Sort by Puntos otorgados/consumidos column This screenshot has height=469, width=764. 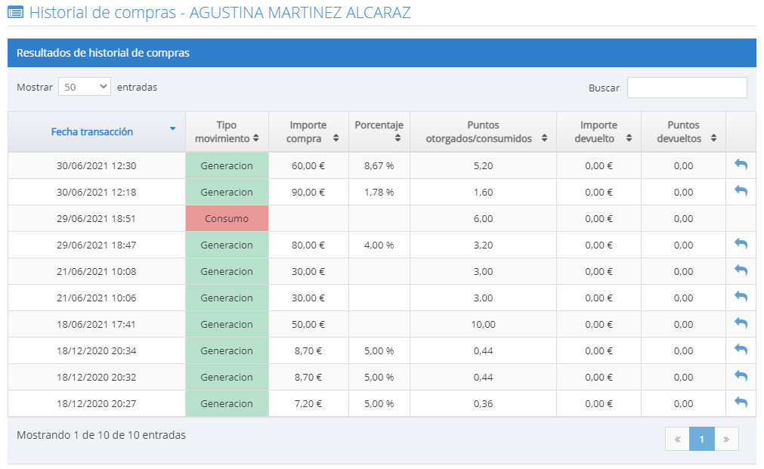pos(483,131)
